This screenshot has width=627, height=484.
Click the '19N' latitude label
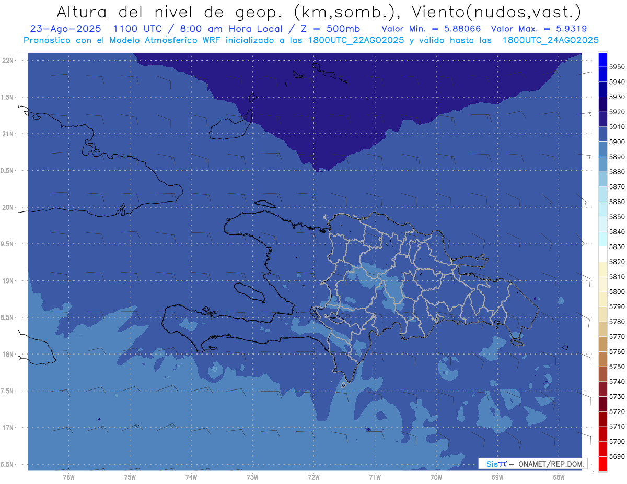[x=9, y=280]
